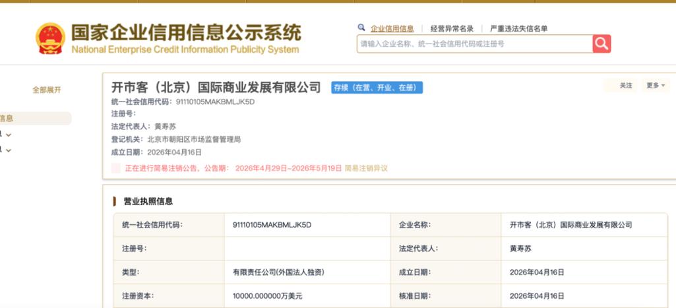Click 成立日期 table value 2026年04月16日

click(537, 272)
